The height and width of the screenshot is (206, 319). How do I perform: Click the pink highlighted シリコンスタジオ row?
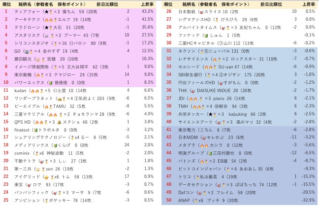[78, 43]
